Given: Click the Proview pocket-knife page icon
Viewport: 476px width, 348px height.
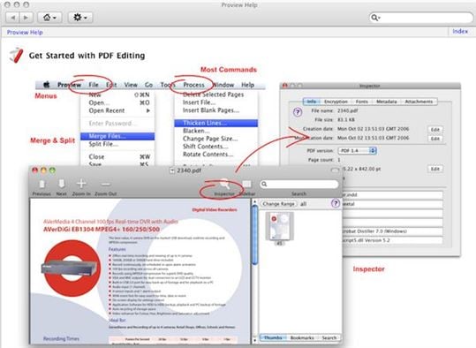Looking at the screenshot, I should [x=16, y=56].
